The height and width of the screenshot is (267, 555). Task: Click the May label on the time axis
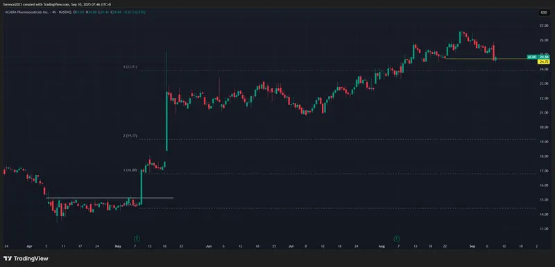(119, 246)
